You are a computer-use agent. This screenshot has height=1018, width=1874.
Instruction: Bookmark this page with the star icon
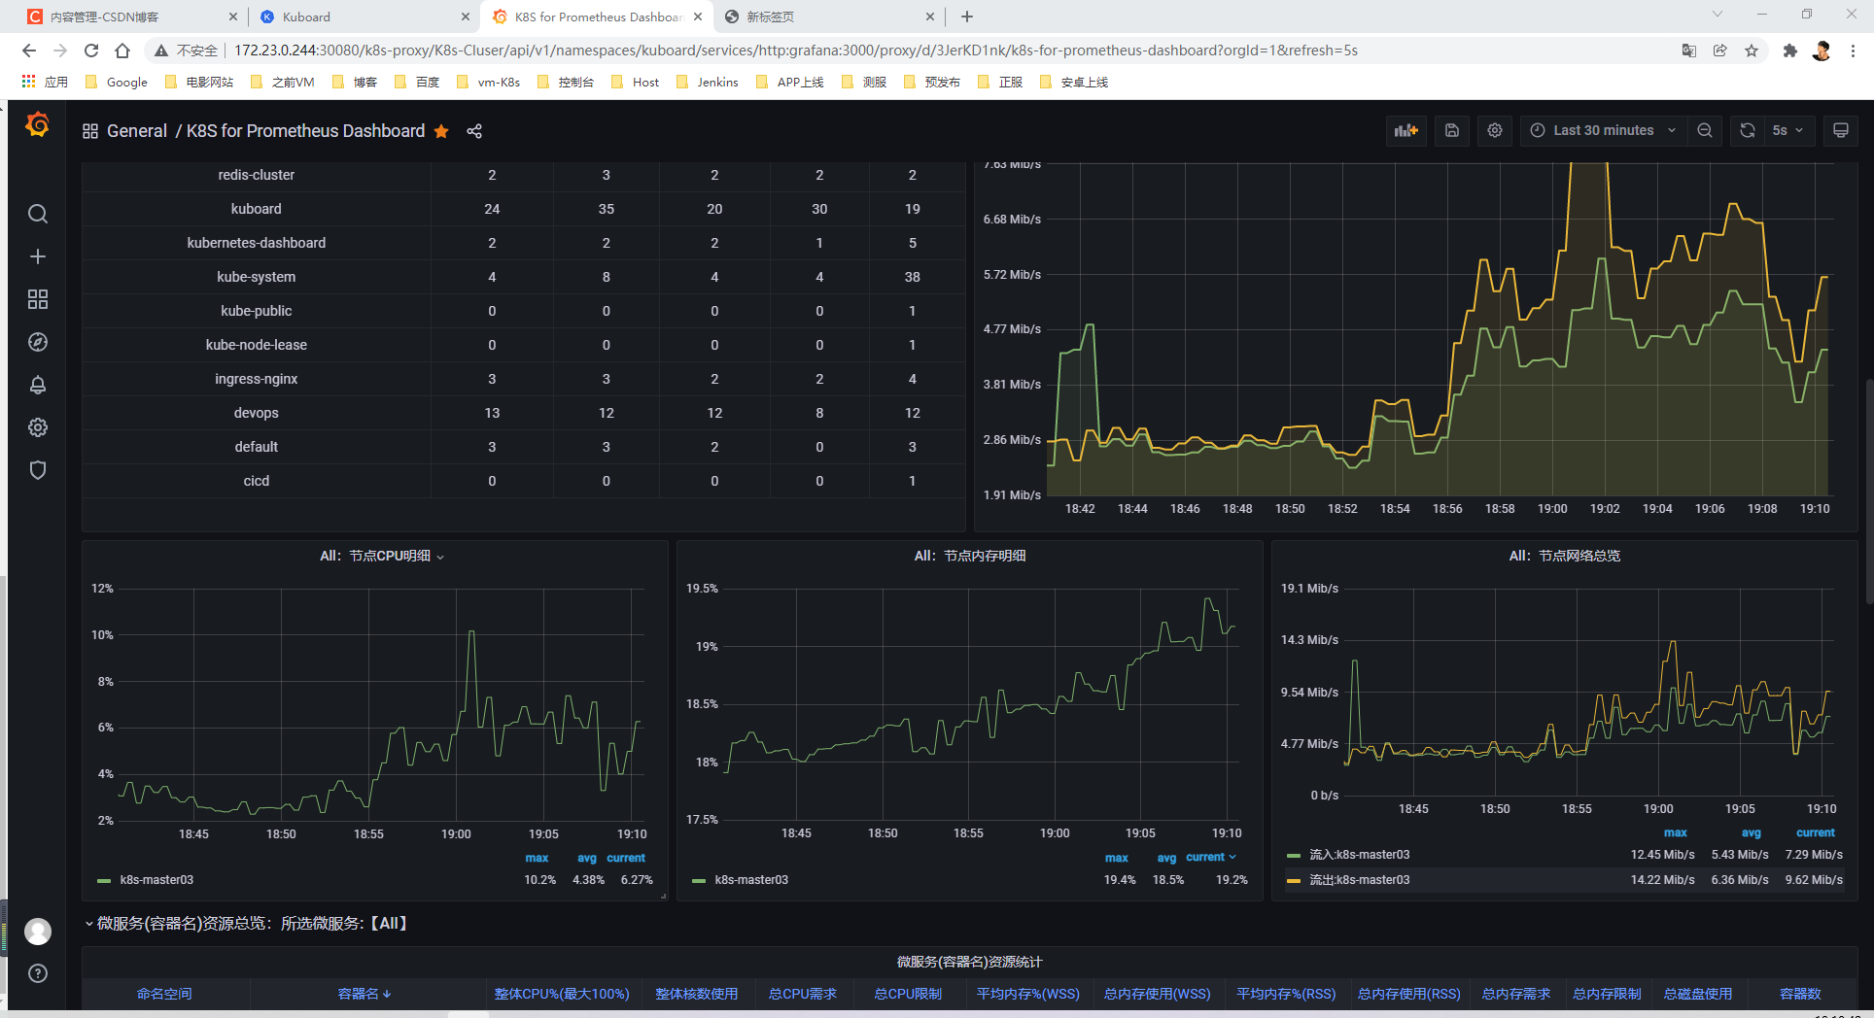pos(1752,51)
